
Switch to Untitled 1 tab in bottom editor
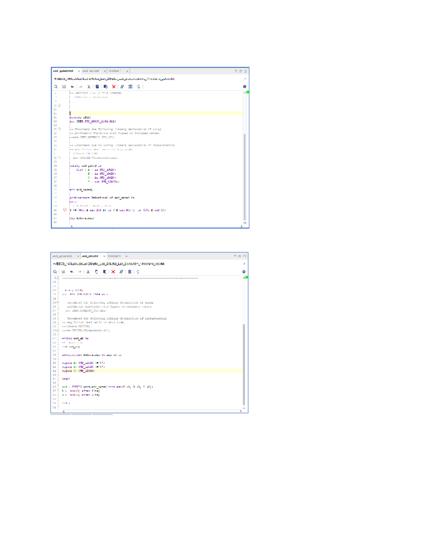(x=114, y=256)
